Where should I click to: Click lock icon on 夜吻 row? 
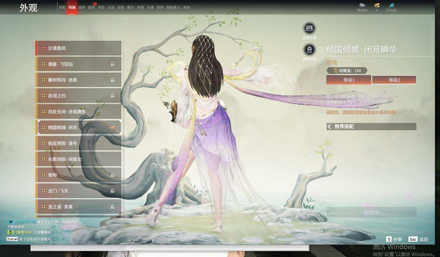tap(112, 175)
